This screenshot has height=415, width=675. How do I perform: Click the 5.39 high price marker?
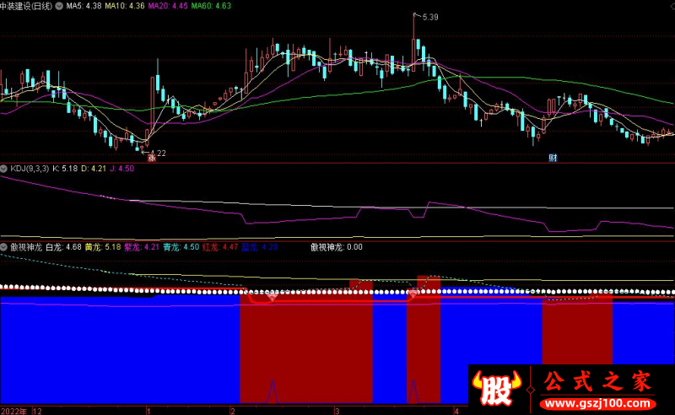(x=429, y=17)
